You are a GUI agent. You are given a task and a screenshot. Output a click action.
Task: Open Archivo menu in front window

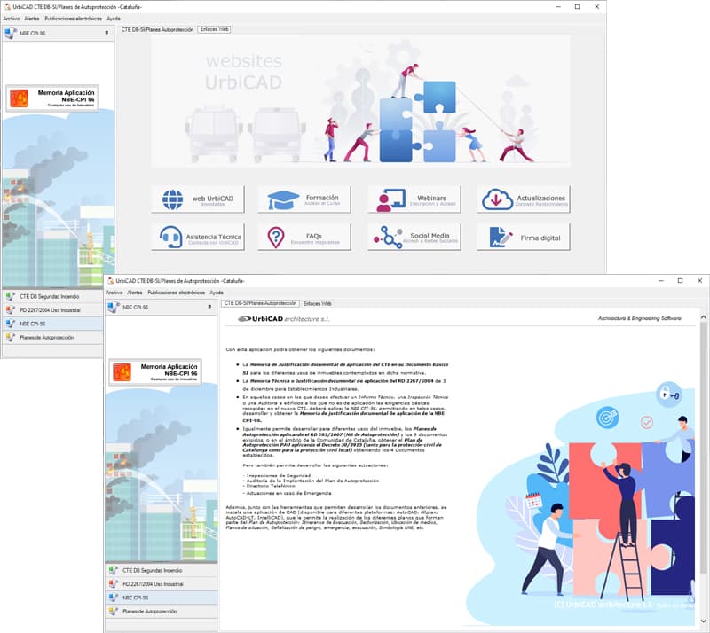click(114, 293)
